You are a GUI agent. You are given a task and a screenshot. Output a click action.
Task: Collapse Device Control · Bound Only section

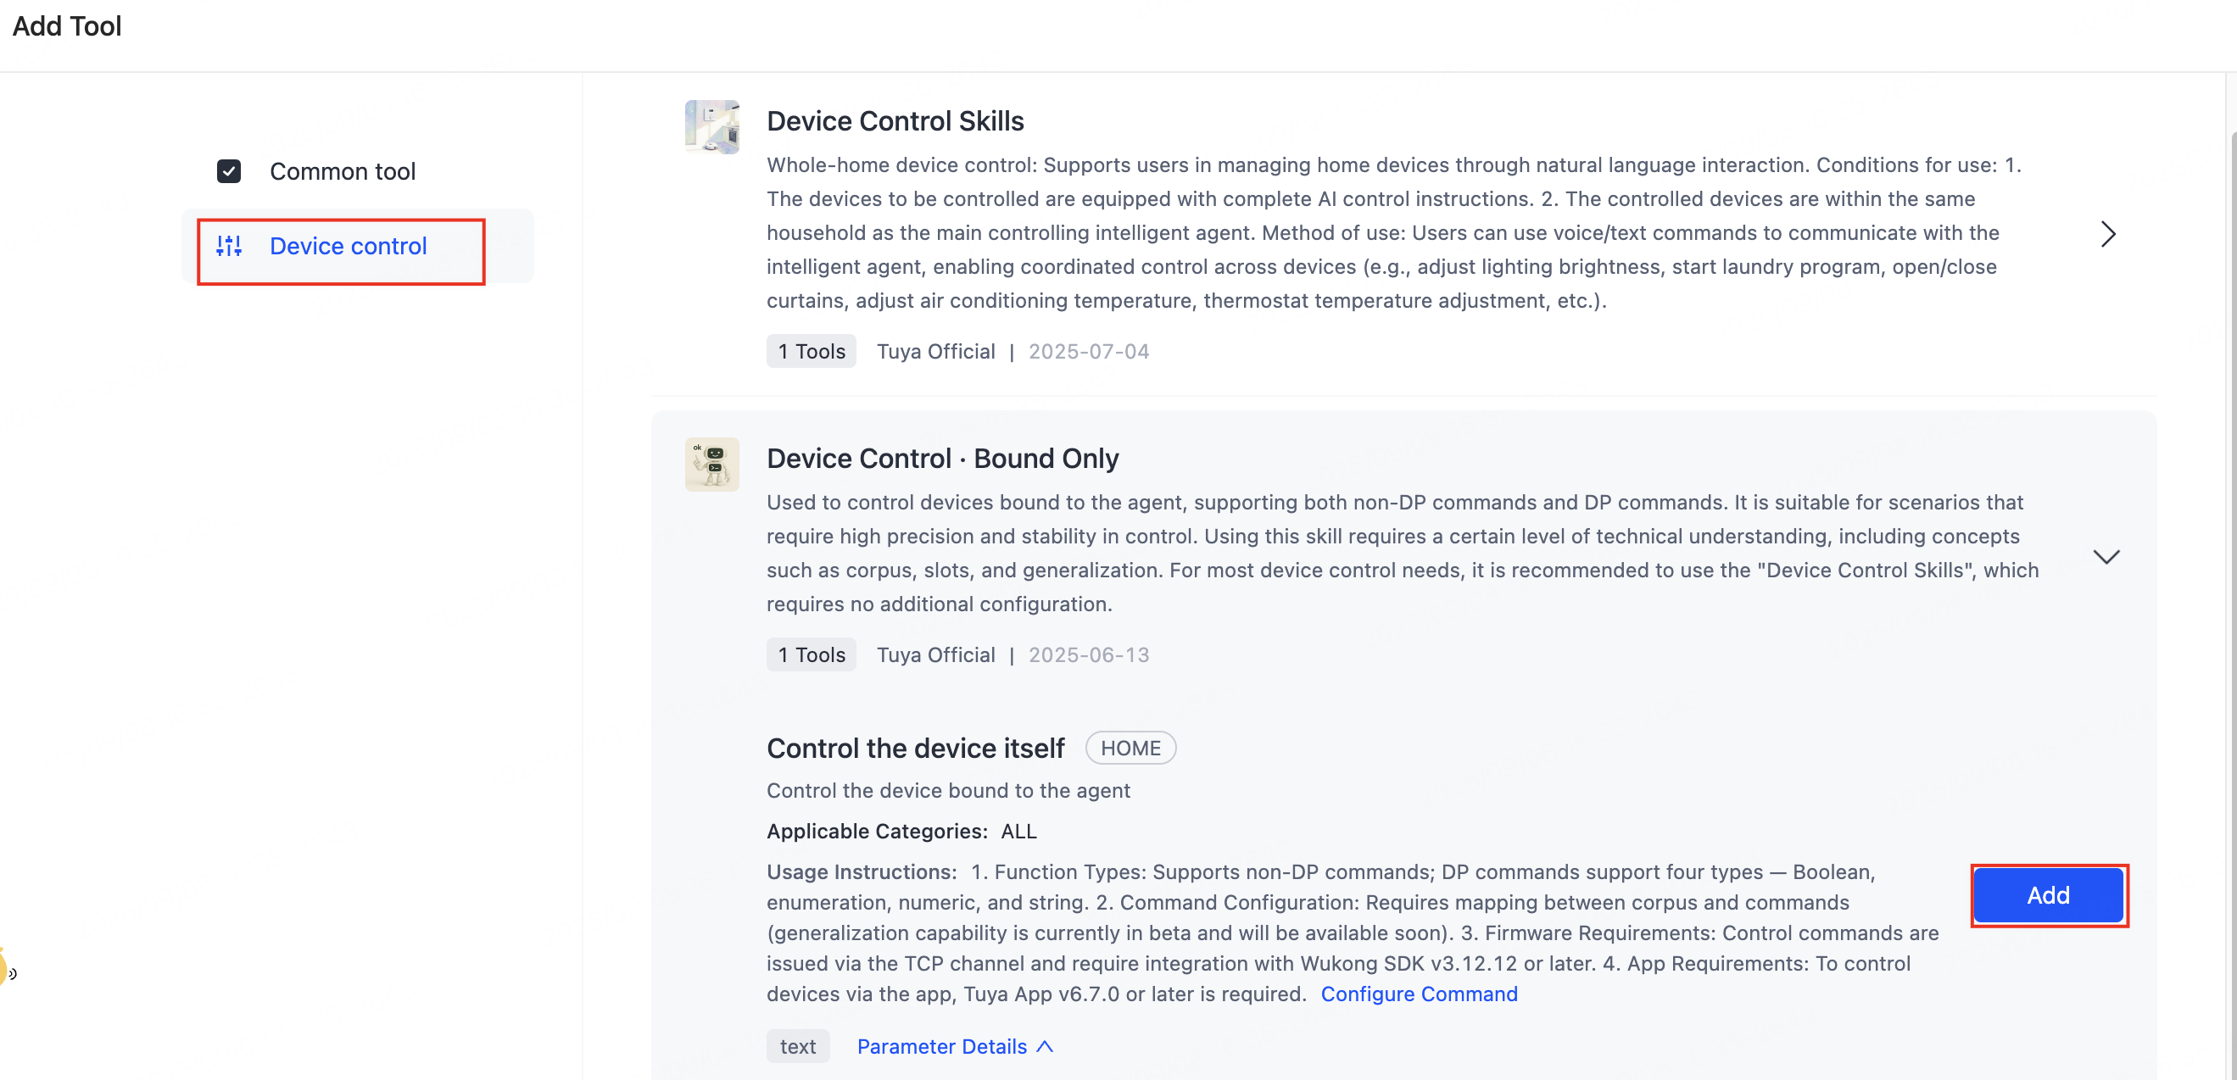[2106, 556]
